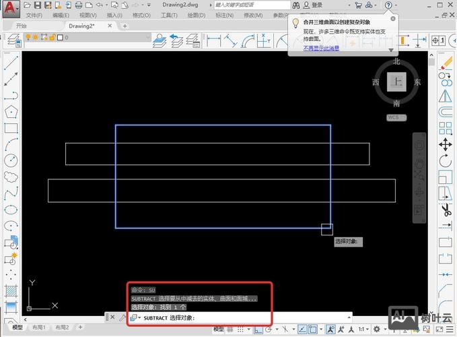Click the 不再显示此消息 link in the tip
Viewport: 457px width, 337px height.
[x=320, y=49]
